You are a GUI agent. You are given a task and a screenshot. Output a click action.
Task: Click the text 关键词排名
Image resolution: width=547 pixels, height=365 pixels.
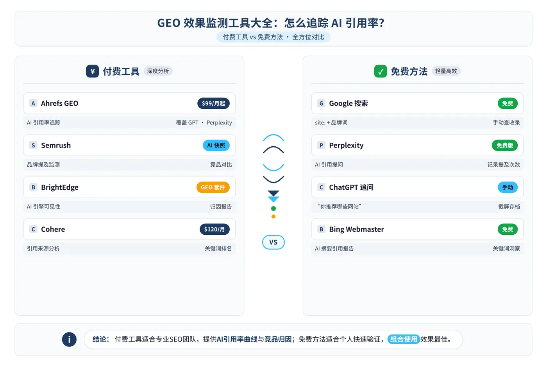point(218,248)
